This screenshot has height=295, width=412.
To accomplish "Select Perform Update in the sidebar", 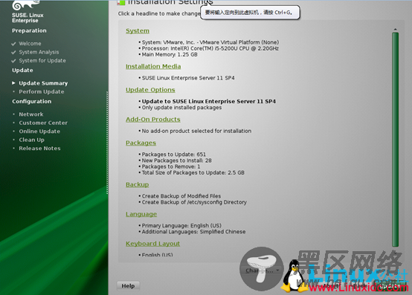I will click(x=42, y=92).
